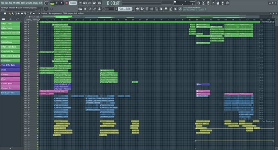
Task: Select the Main Leads pattern
Action: tap(10, 24)
